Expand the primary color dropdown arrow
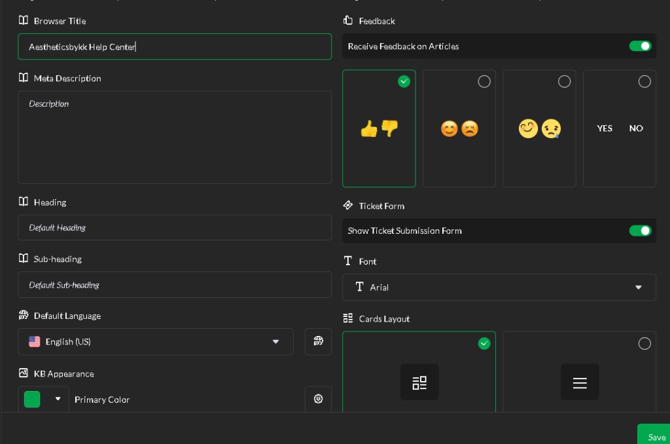The height and width of the screenshot is (444, 670). (58, 399)
